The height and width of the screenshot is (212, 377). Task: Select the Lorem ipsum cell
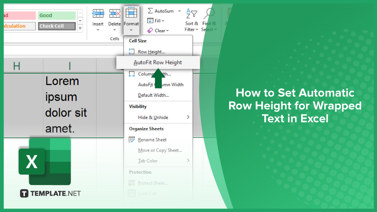tap(70, 105)
